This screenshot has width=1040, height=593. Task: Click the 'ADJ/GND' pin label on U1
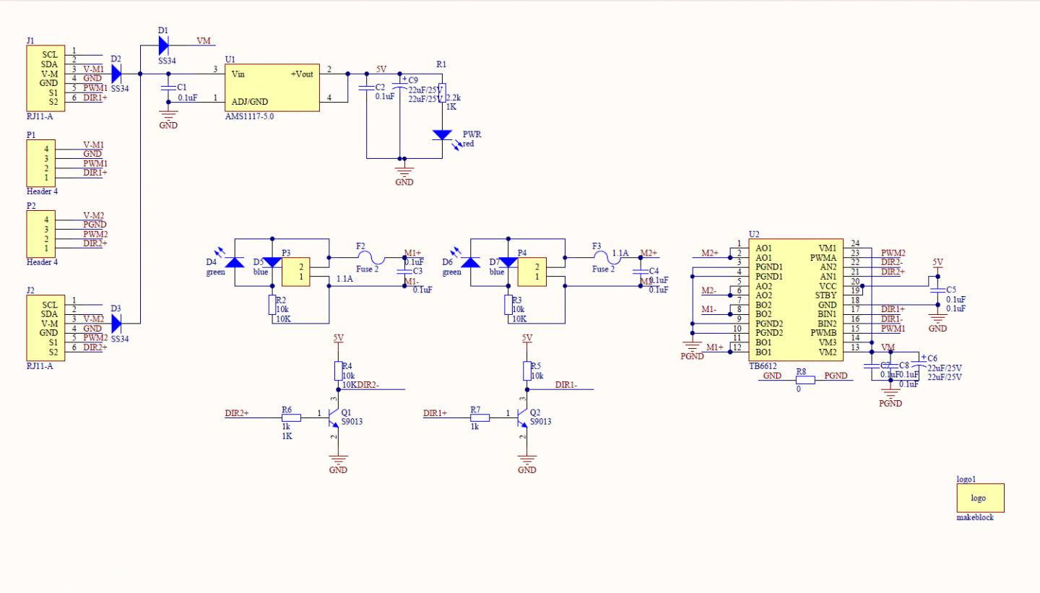pyautogui.click(x=250, y=102)
